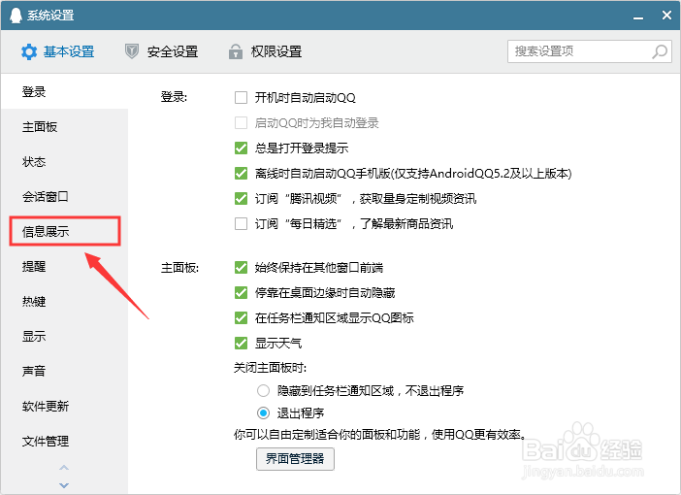Uncheck 订阅“腾讯视频” checkbox
This screenshot has width=681, height=495.
[241, 198]
